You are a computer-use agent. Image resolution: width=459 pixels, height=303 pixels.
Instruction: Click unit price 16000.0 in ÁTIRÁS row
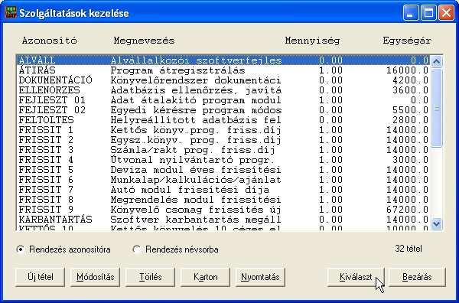407,70
